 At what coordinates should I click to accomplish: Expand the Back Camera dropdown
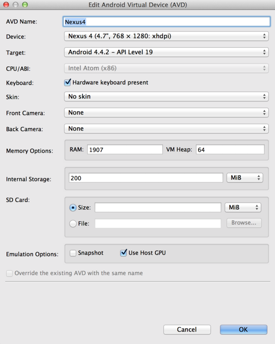166,129
